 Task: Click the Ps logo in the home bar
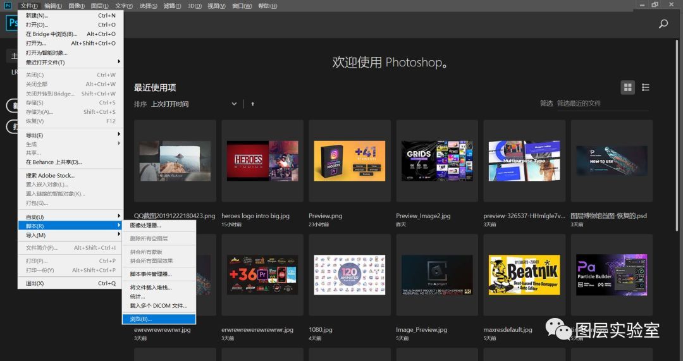pyautogui.click(x=11, y=23)
